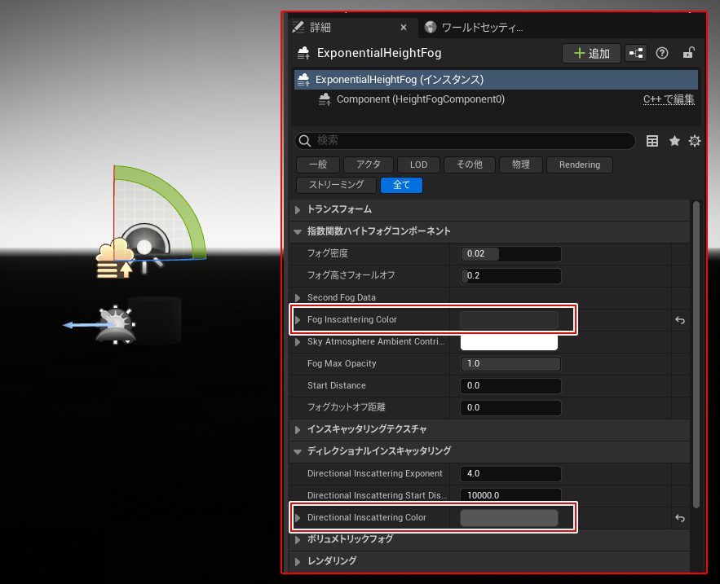Screen dimensions: 720x584
Task: Switch to the ワールドセッティング tab
Action: (x=475, y=27)
